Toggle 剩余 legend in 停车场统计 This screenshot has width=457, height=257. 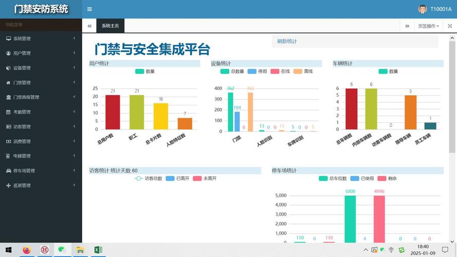pos(387,178)
